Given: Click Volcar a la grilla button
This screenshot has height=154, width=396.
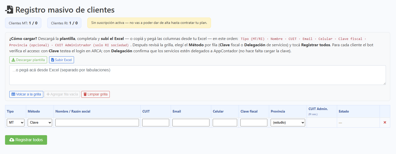Looking at the screenshot, I should pyautogui.click(x=26, y=94).
